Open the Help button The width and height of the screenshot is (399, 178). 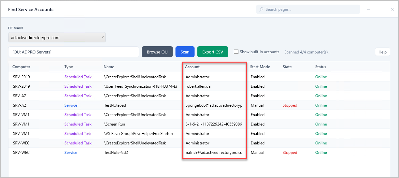(382, 52)
